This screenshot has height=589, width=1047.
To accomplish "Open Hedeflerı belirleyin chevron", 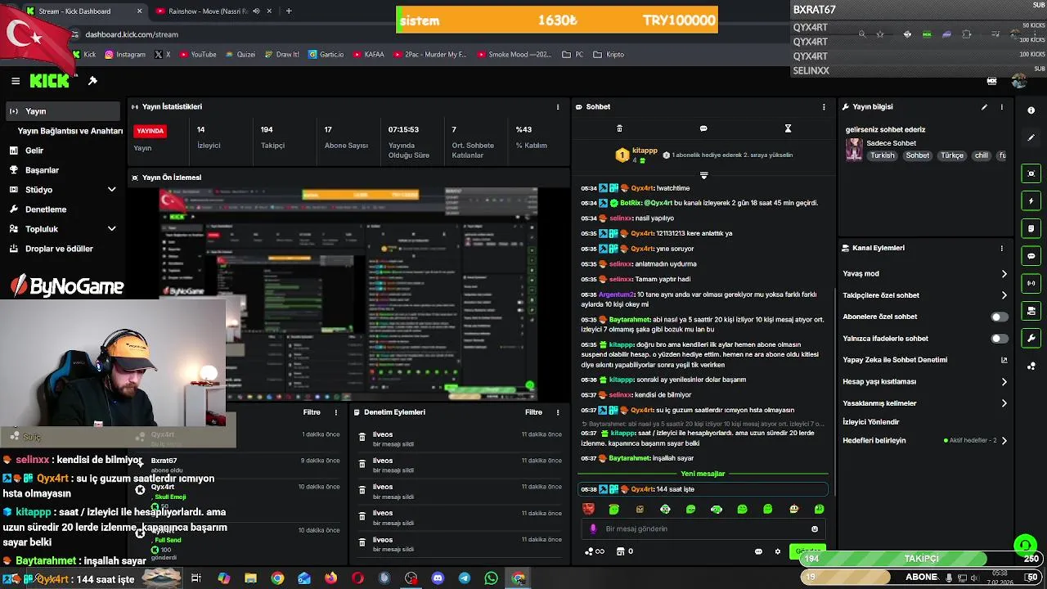I will [x=1004, y=440].
